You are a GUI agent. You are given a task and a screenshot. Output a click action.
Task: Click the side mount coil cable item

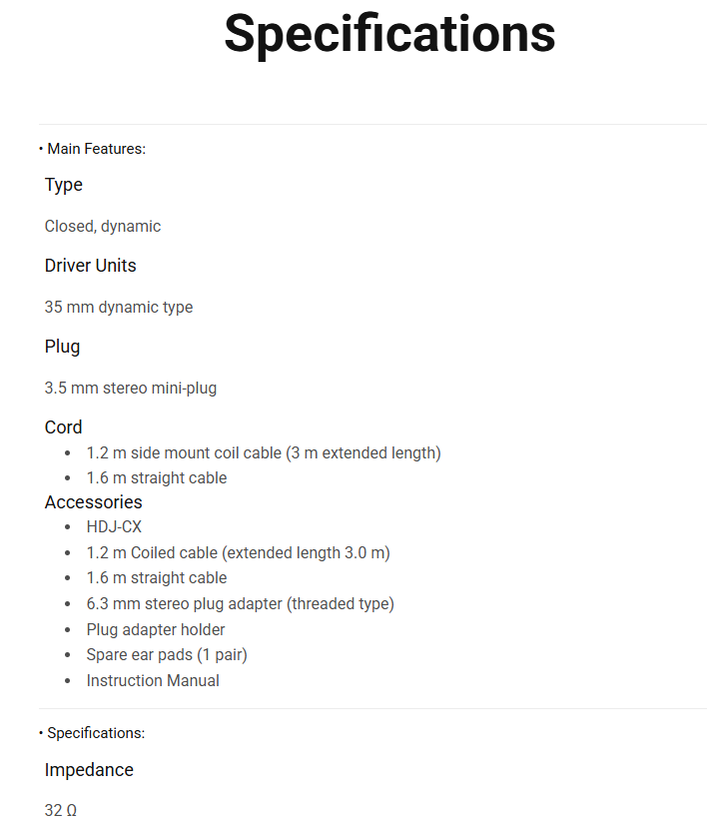click(264, 453)
